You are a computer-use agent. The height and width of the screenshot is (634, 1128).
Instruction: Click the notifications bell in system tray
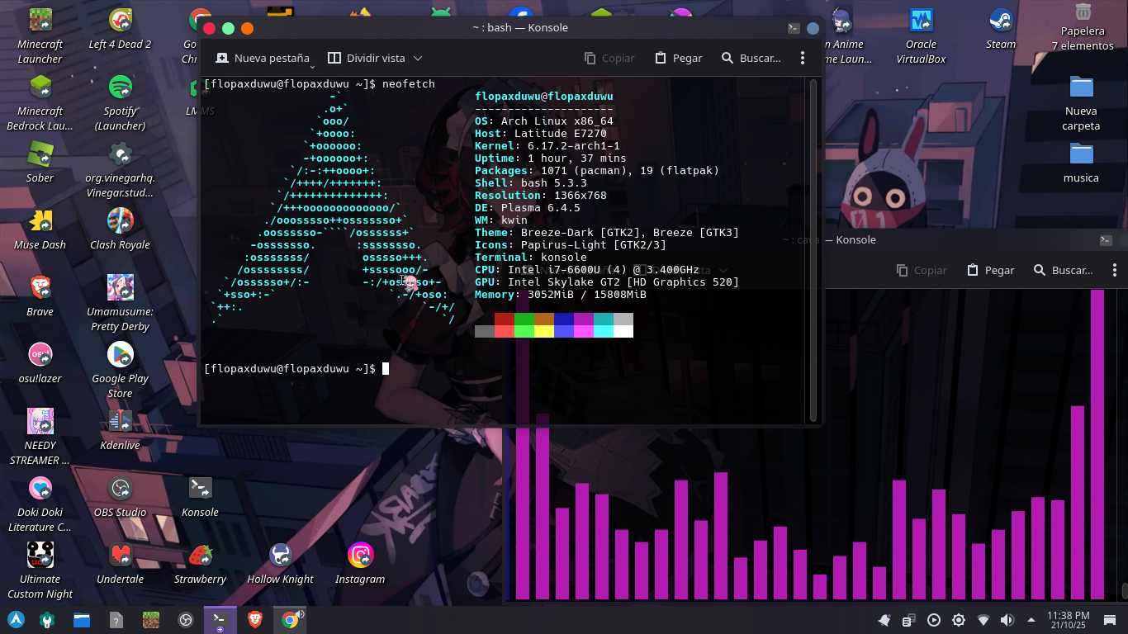tap(884, 620)
